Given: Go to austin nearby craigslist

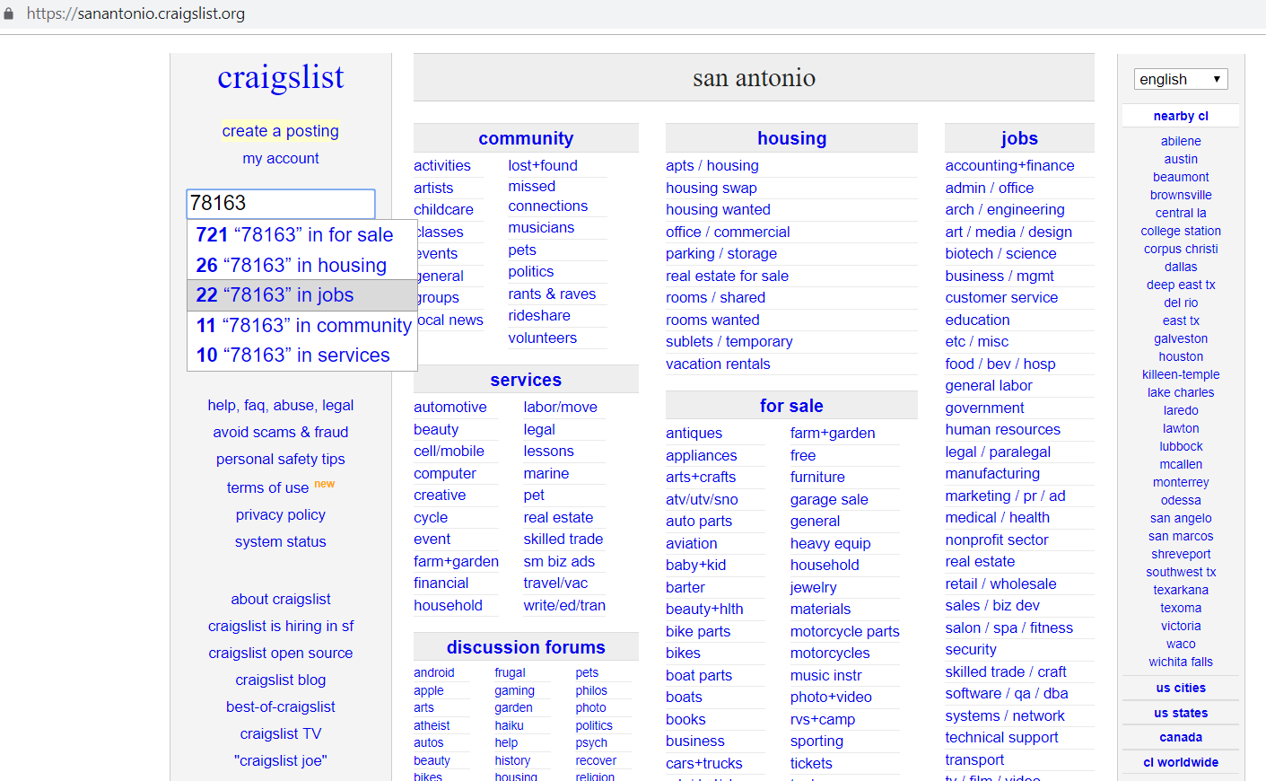Looking at the screenshot, I should point(1181,159).
